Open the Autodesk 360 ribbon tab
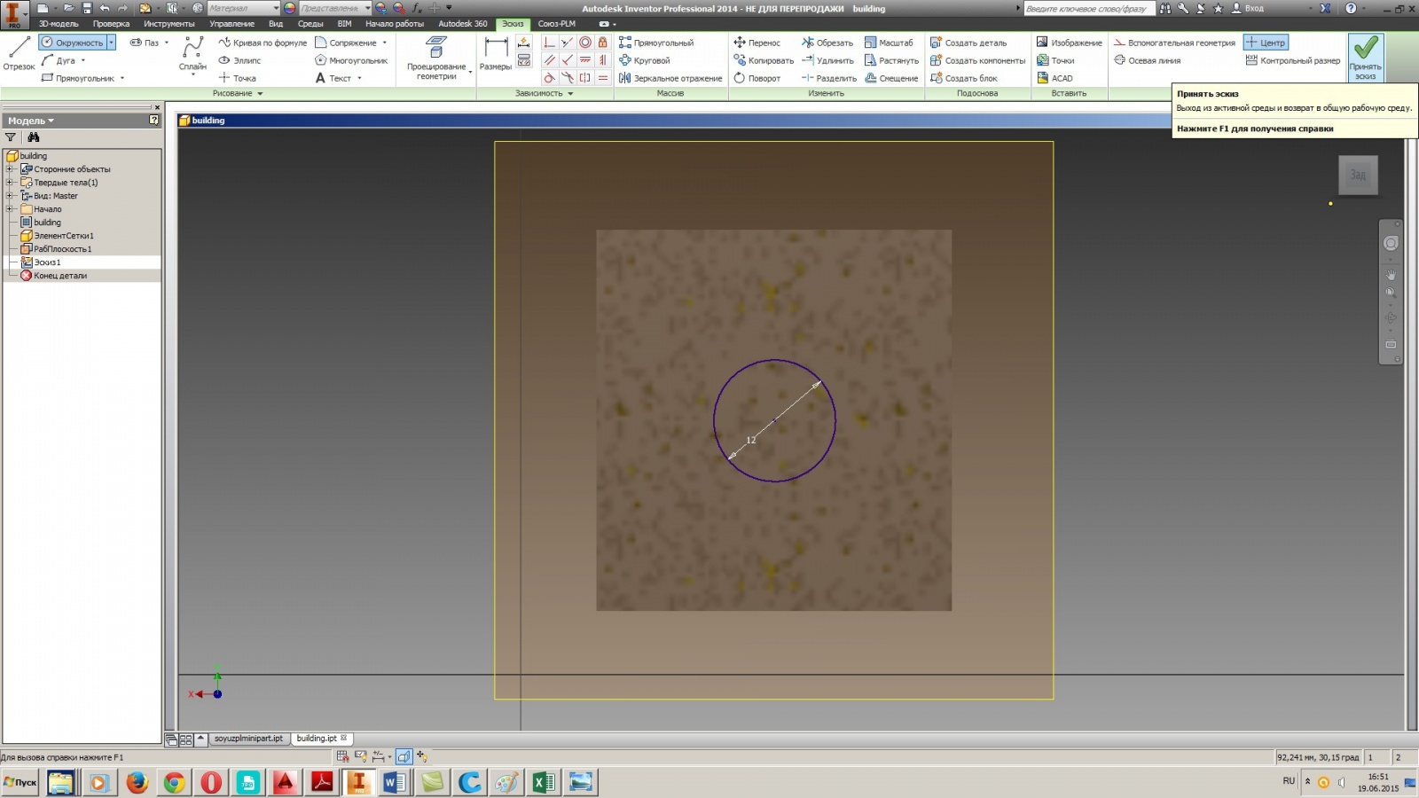The width and height of the screenshot is (1419, 798). pyautogui.click(x=463, y=24)
